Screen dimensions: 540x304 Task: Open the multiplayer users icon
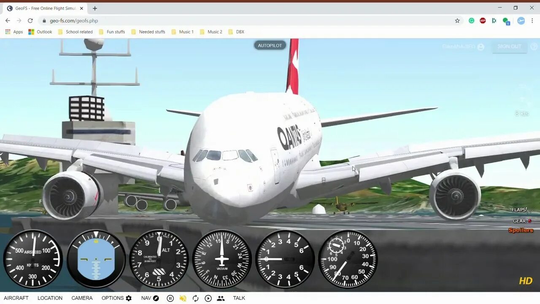pos(221,298)
